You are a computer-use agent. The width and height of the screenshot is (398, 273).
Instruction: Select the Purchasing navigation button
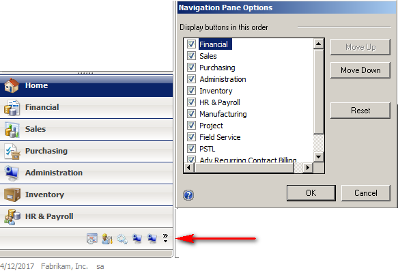click(86, 152)
